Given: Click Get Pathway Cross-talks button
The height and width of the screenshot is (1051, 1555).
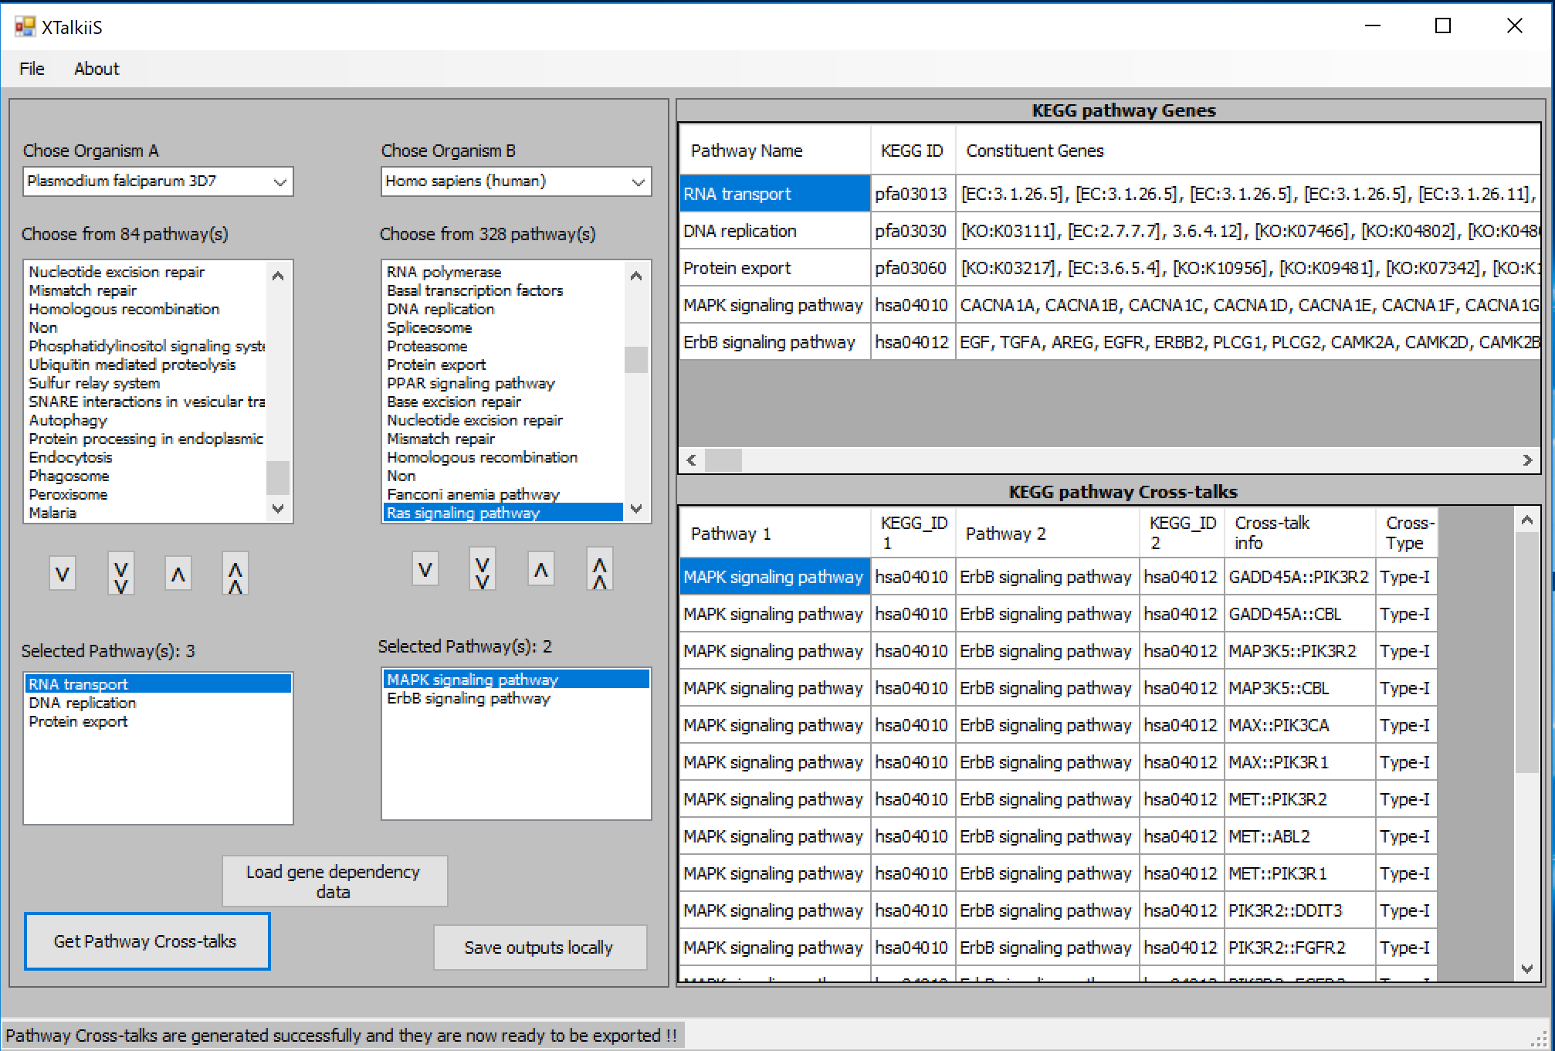Looking at the screenshot, I should click(147, 941).
